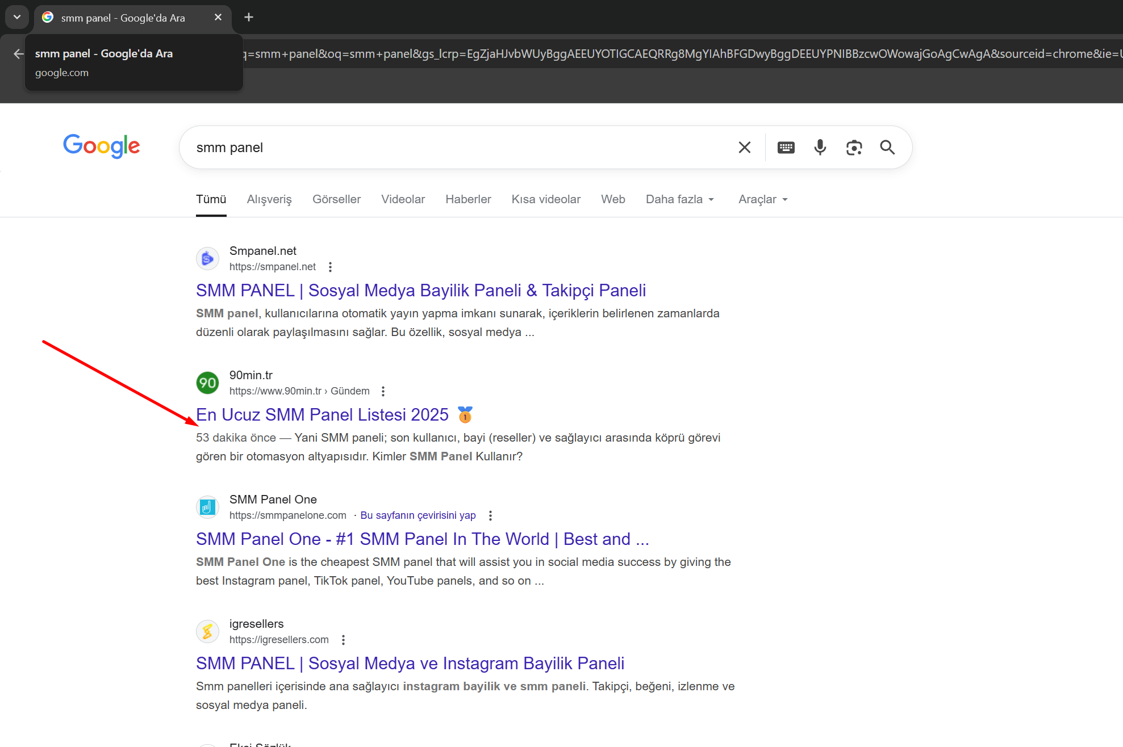Switch to the Alışveriş tab
This screenshot has height=747, width=1123.
click(x=269, y=199)
